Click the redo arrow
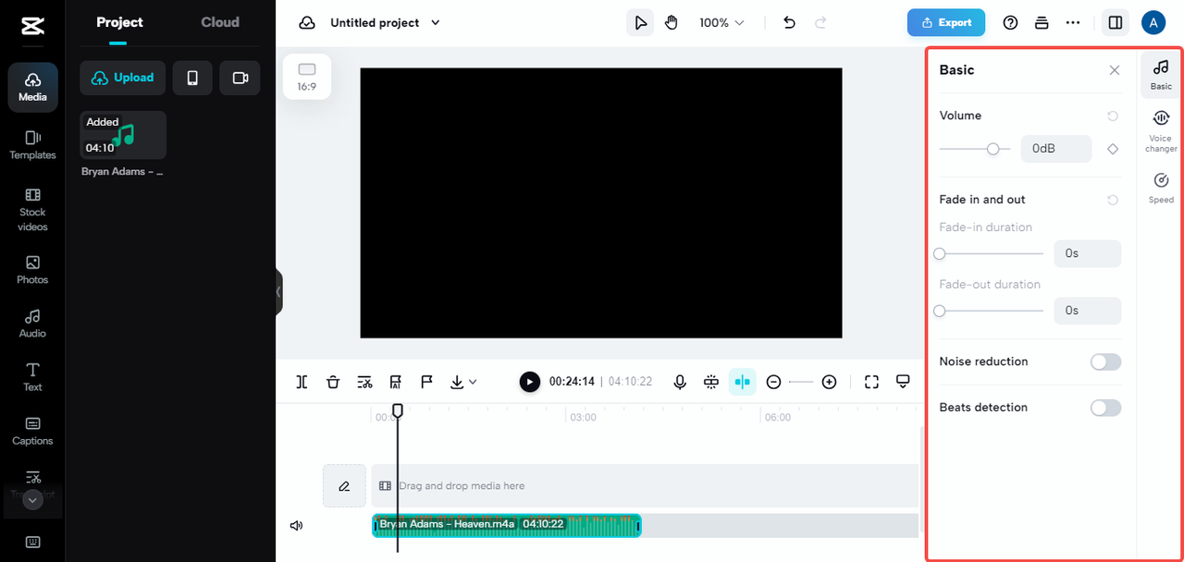1184x562 pixels. 820,22
